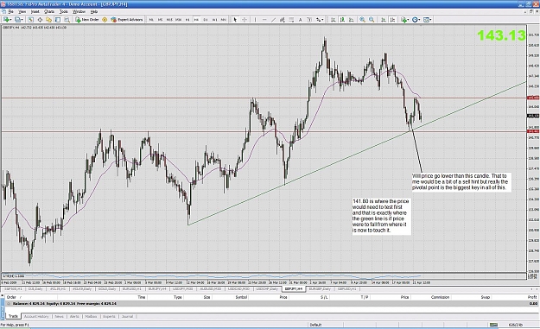540x329 pixels.
Task: Sort by the Profit column header
Action: coord(531,297)
